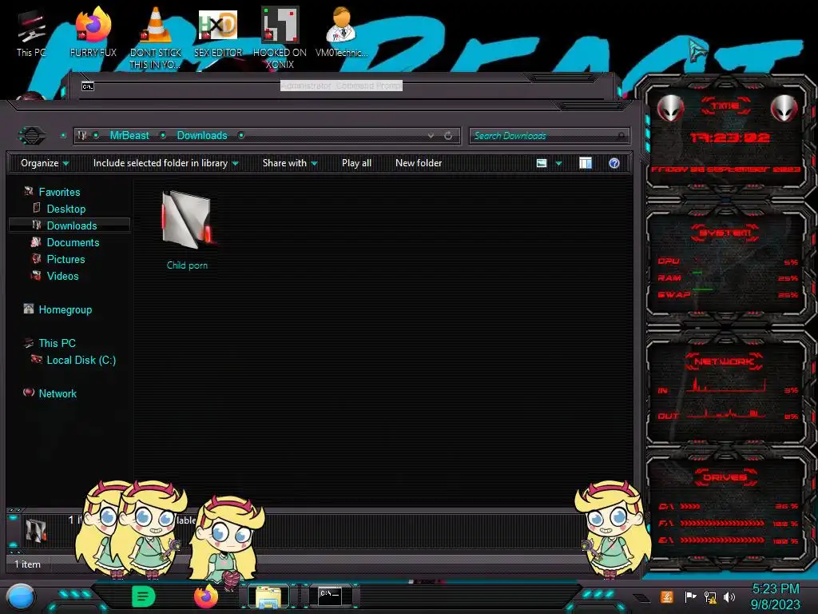
Task: Open Explorer Help via the question mark icon
Action: pyautogui.click(x=614, y=163)
